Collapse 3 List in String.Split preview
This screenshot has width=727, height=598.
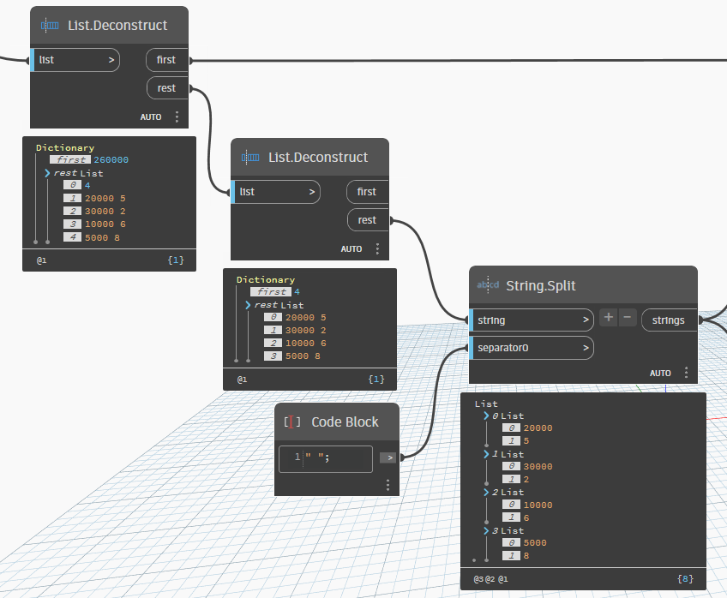point(486,531)
